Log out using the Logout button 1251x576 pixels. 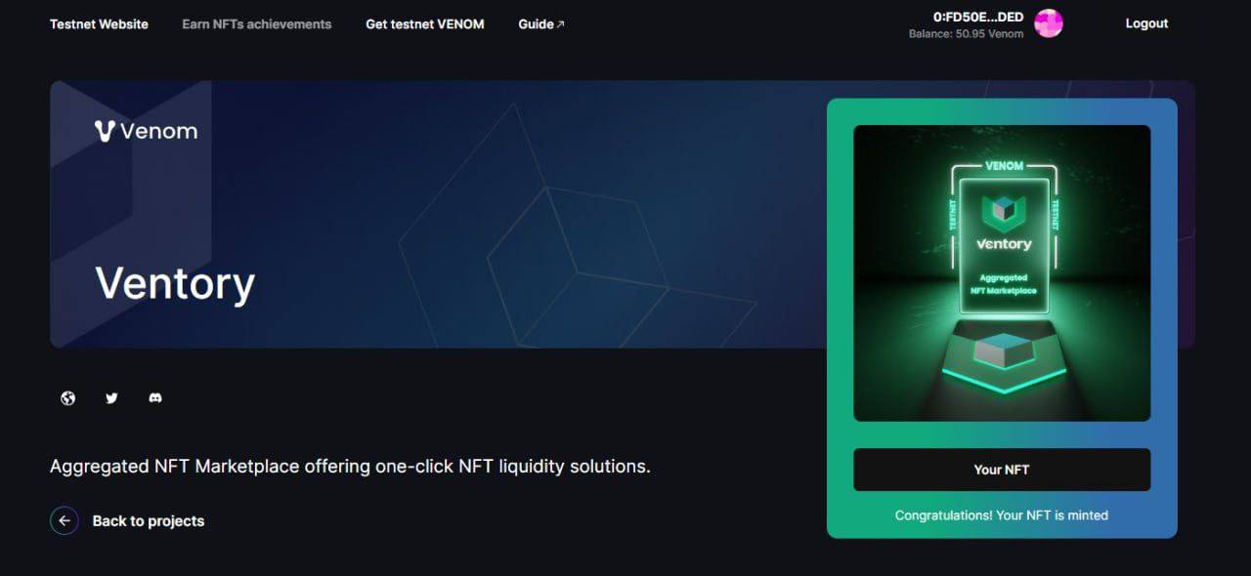(x=1146, y=23)
